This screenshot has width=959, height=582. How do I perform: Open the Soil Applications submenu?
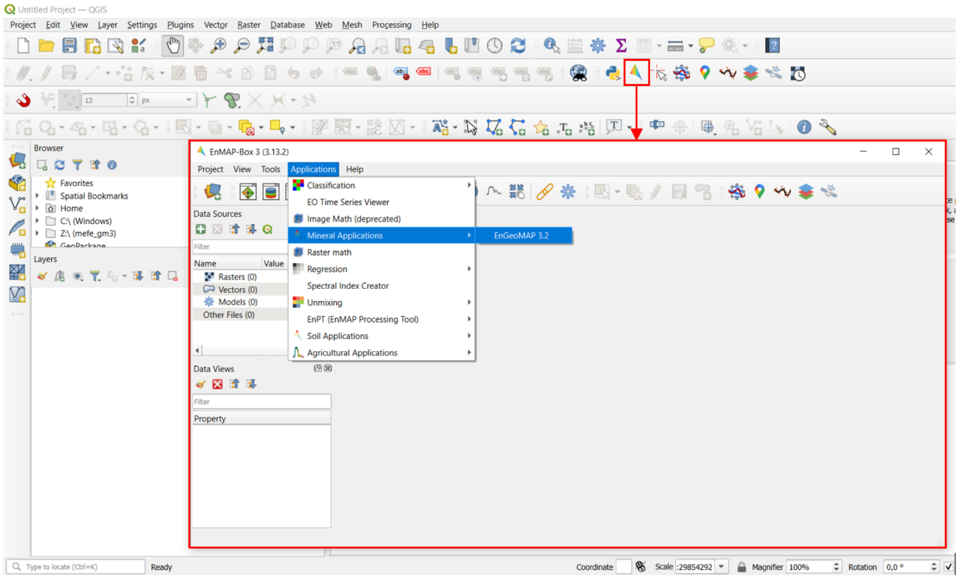coord(382,336)
